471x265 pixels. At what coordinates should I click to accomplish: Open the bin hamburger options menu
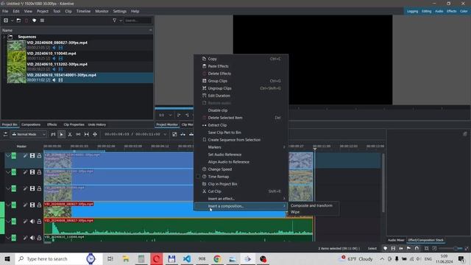pyautogui.click(x=43, y=21)
